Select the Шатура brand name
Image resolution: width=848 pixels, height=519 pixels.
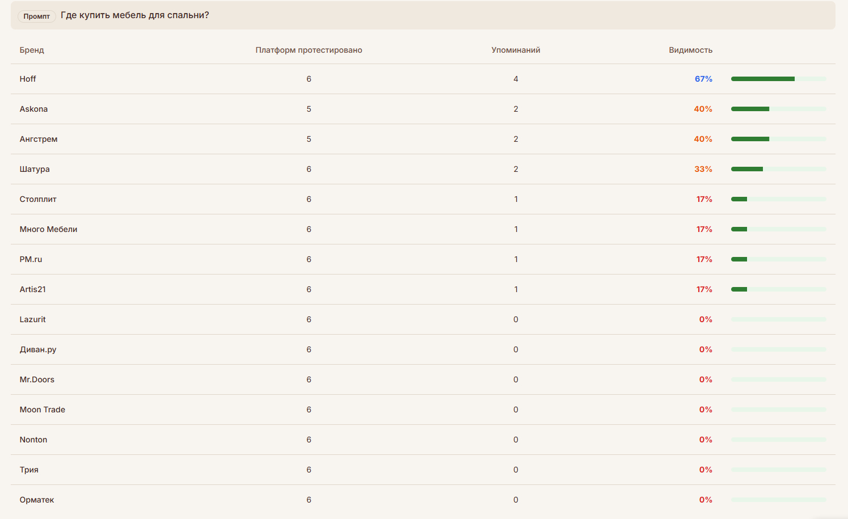pos(35,169)
